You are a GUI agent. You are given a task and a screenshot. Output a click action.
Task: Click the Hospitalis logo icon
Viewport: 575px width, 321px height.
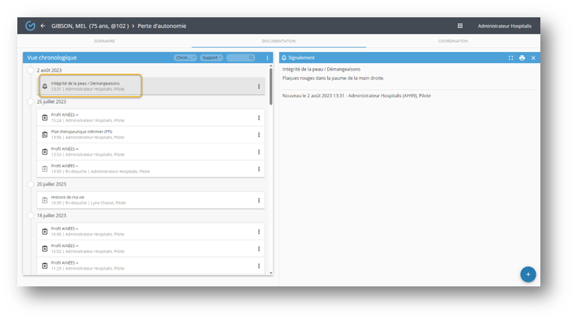coord(30,26)
